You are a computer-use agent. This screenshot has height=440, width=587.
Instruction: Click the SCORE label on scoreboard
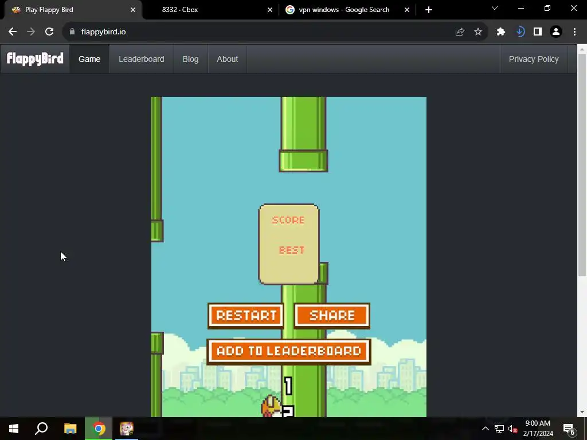click(x=288, y=220)
